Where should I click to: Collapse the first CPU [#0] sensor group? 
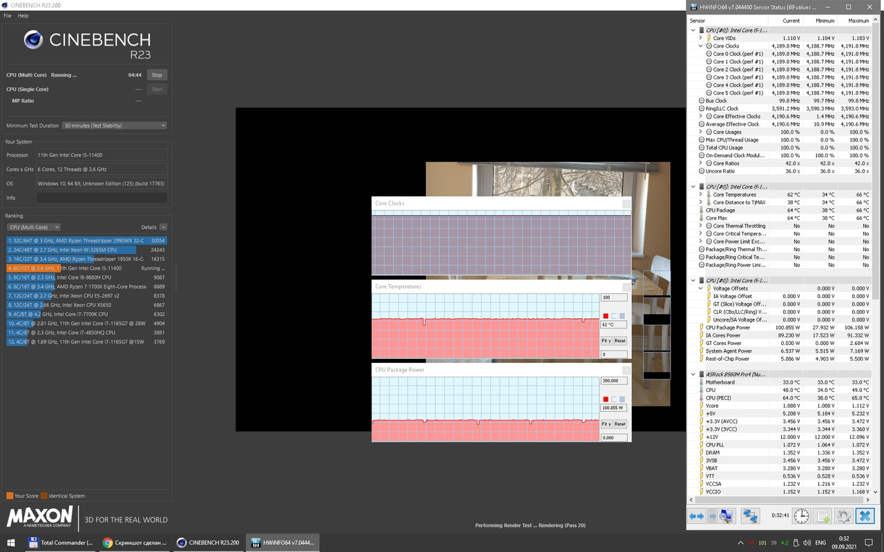point(693,30)
